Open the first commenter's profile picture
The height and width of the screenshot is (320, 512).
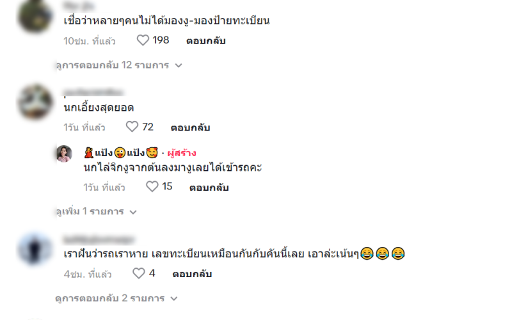pos(35,15)
